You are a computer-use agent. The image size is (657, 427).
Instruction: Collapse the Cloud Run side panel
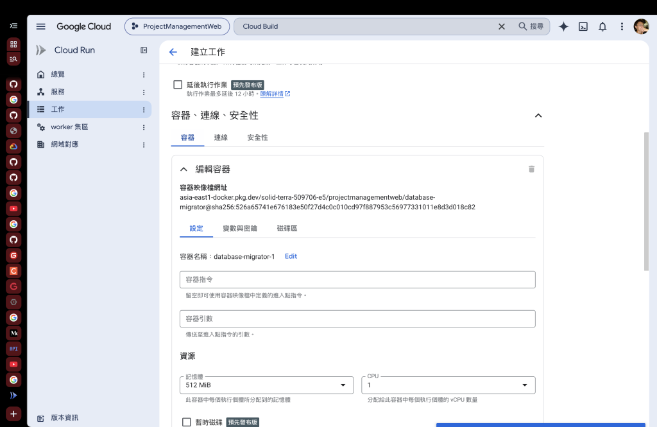(x=144, y=50)
